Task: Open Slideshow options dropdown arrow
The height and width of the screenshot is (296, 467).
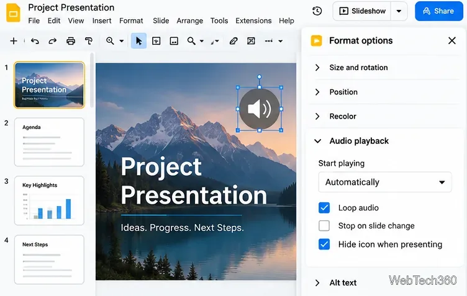Action: (x=399, y=11)
